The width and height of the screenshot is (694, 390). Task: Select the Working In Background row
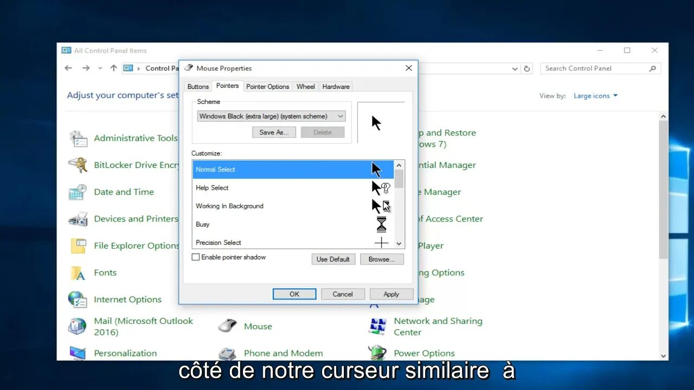pyautogui.click(x=293, y=206)
